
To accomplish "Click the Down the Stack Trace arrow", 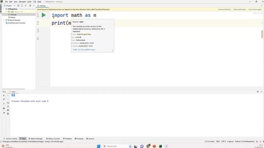I will pos(8,99).
